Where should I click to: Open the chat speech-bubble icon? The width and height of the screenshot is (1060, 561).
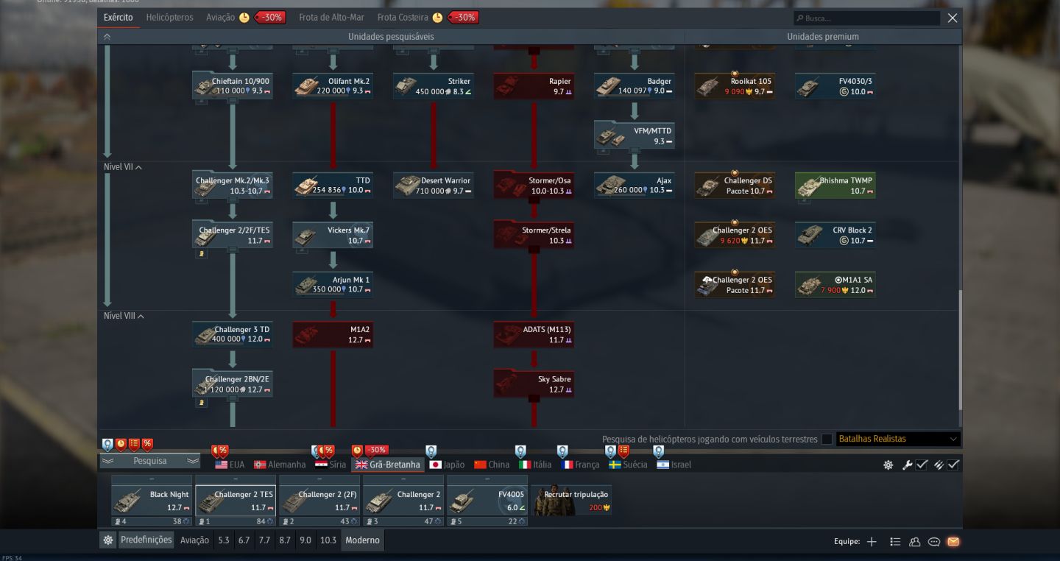tap(934, 542)
